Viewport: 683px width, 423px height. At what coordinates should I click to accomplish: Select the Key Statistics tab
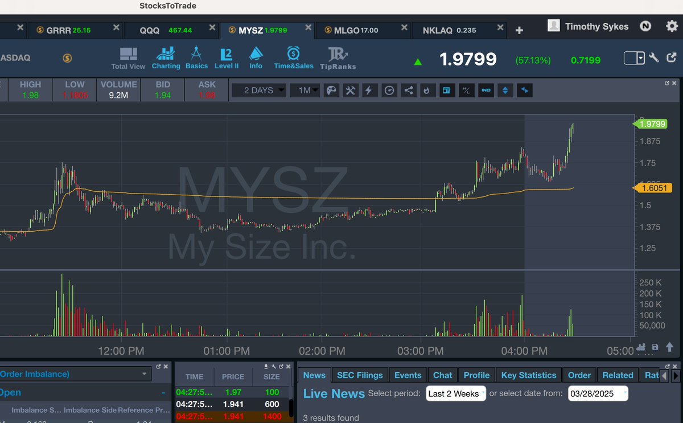(529, 375)
